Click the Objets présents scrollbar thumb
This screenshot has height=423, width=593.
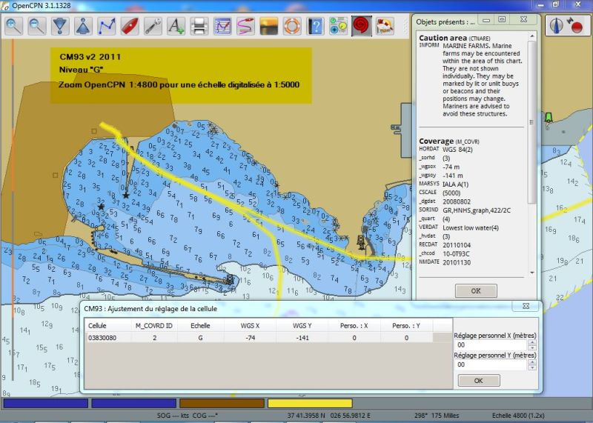coord(532,121)
